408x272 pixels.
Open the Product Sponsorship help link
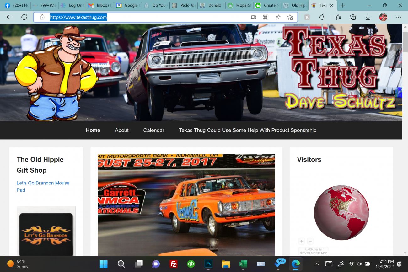click(248, 130)
